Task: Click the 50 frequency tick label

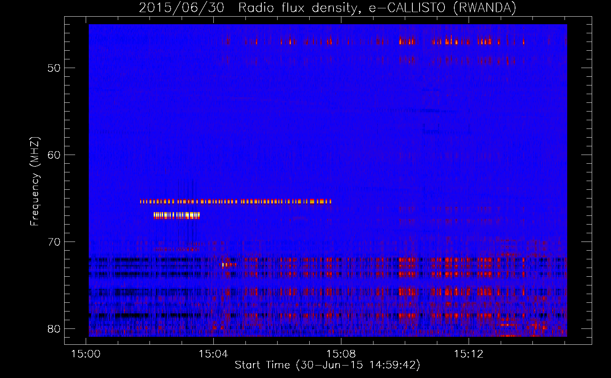Action: (x=54, y=68)
